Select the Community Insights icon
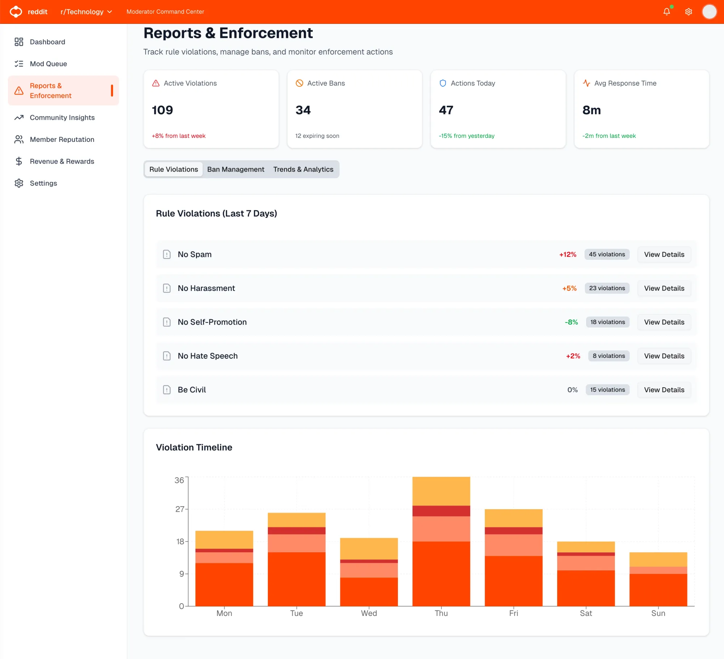 click(x=19, y=117)
